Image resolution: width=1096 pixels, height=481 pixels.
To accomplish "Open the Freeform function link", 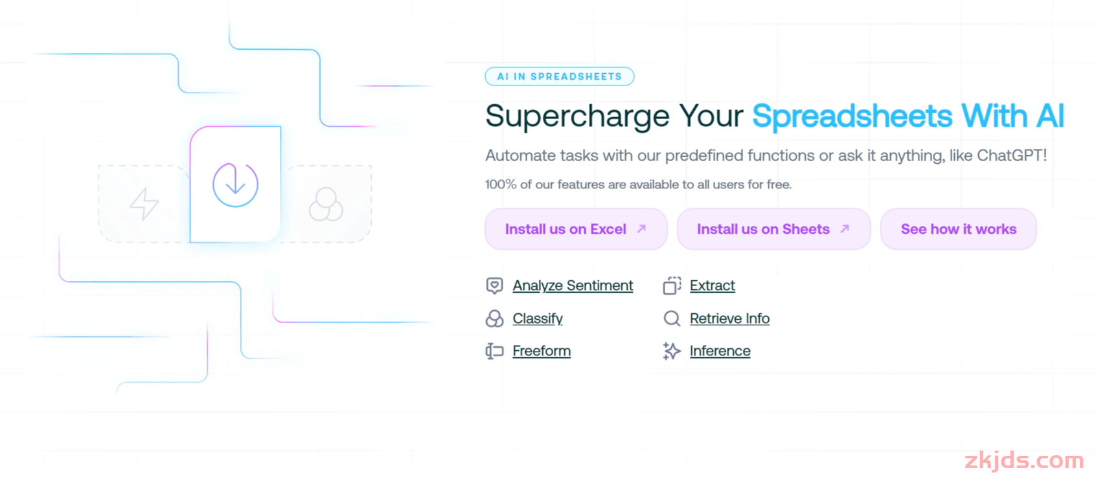I will coord(542,351).
